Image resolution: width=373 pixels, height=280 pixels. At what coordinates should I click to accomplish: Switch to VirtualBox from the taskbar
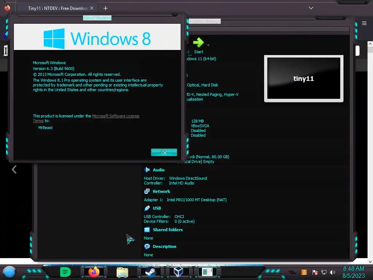tap(178, 272)
